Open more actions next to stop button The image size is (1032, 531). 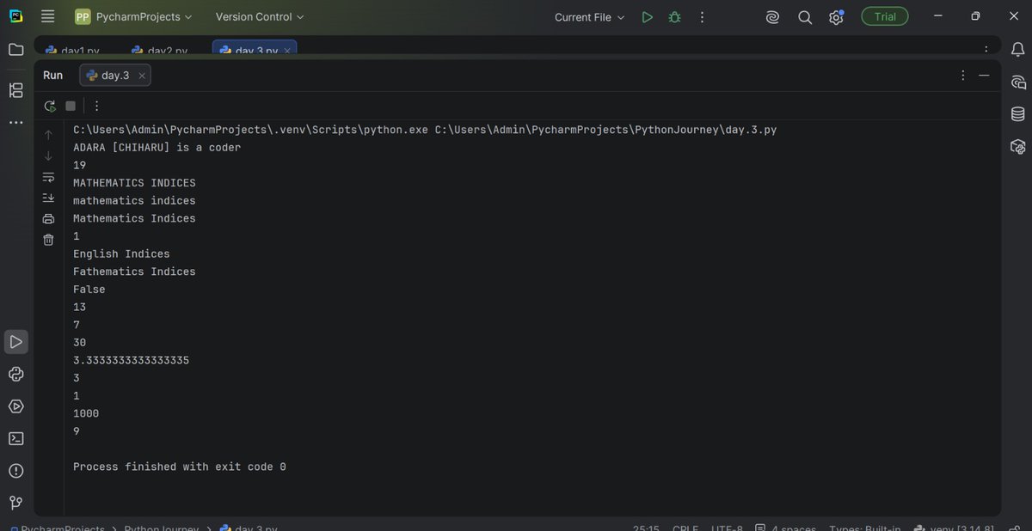click(96, 106)
